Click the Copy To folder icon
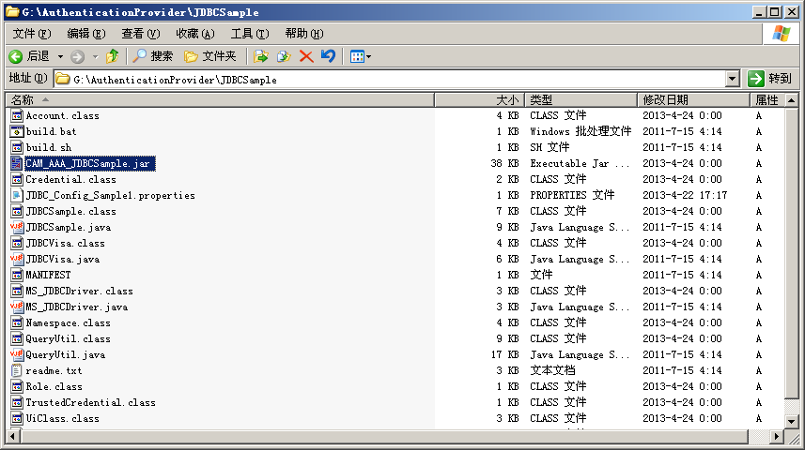This screenshot has width=805, height=450. 284,56
